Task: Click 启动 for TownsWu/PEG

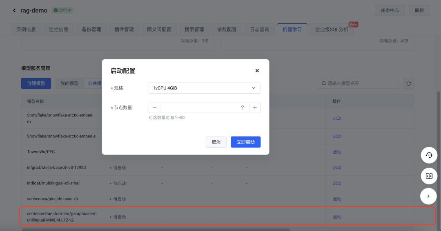Action: coord(337,152)
